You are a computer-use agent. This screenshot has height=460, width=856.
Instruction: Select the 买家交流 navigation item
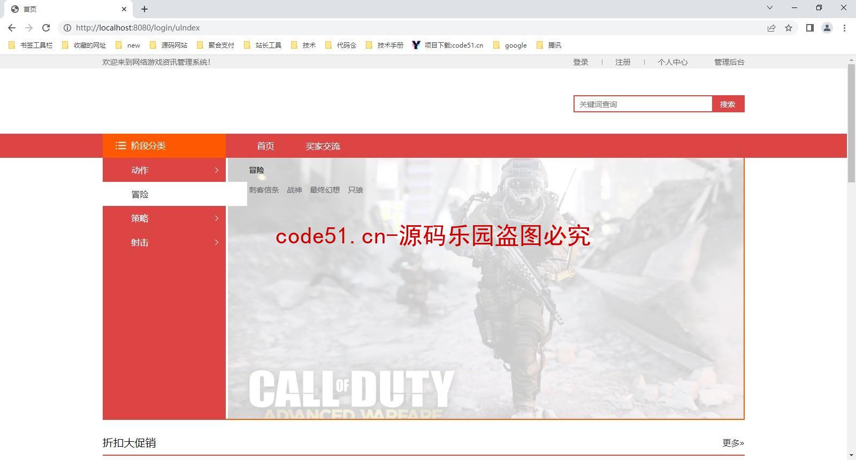[323, 146]
